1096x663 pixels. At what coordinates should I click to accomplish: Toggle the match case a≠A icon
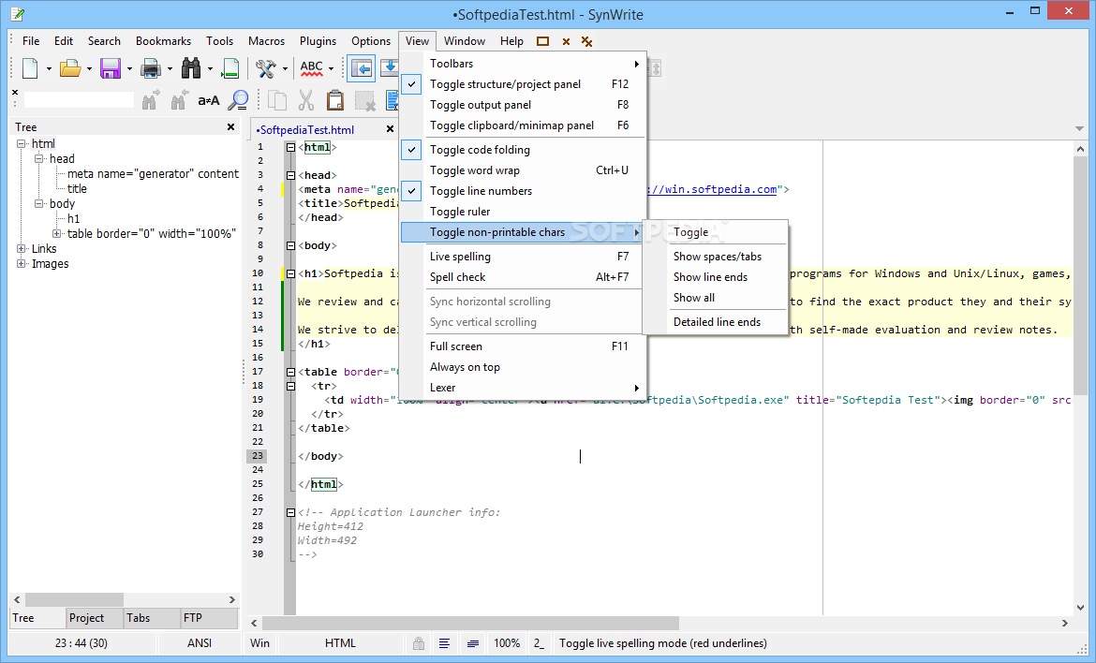(208, 100)
